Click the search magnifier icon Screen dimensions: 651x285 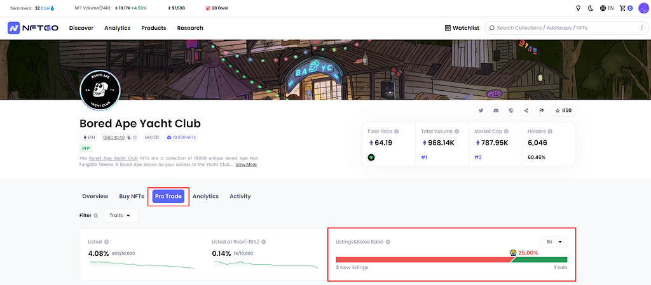492,28
